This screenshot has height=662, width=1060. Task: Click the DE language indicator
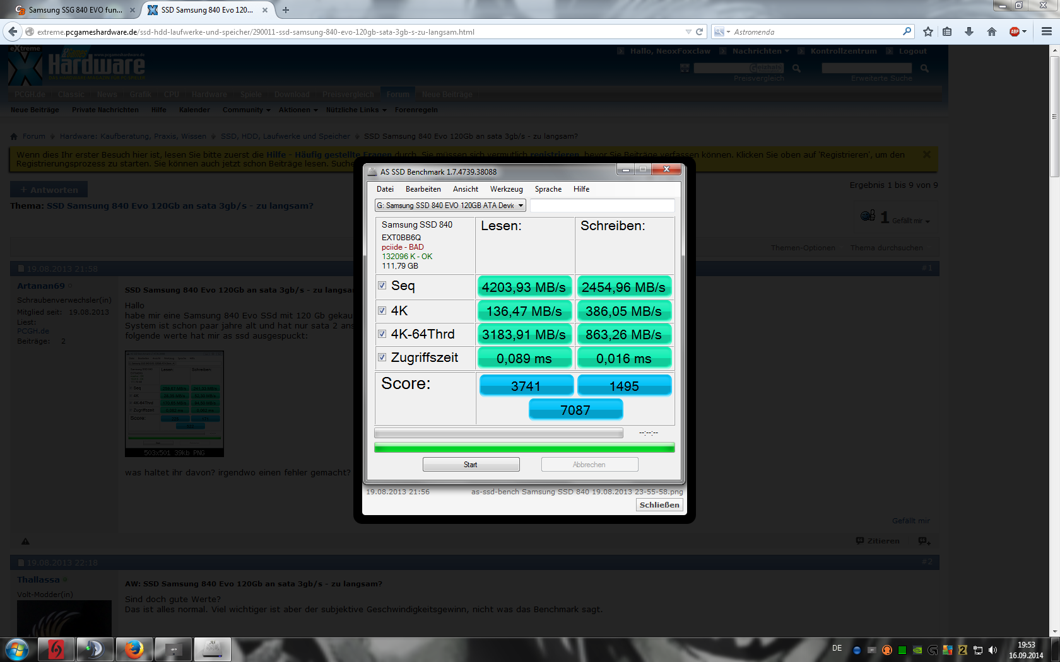point(837,648)
